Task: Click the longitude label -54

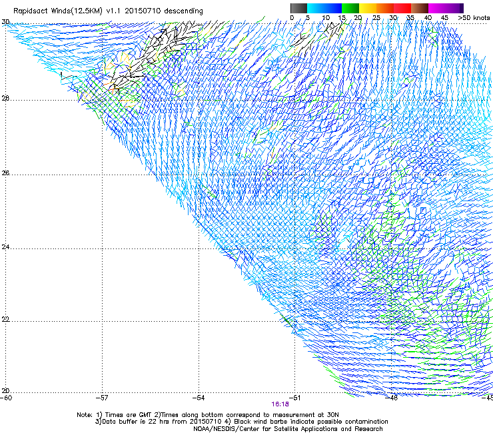Action: click(x=199, y=398)
